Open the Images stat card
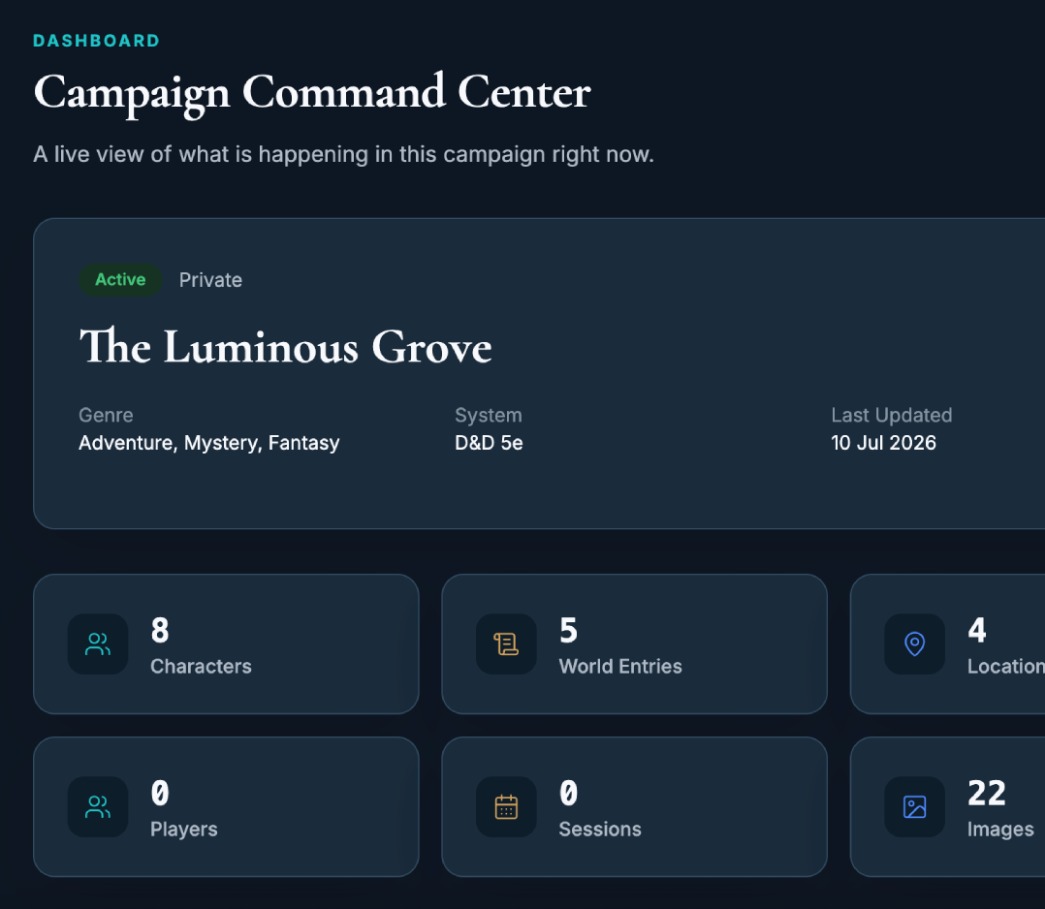The height and width of the screenshot is (909, 1045). pyautogui.click(x=948, y=807)
